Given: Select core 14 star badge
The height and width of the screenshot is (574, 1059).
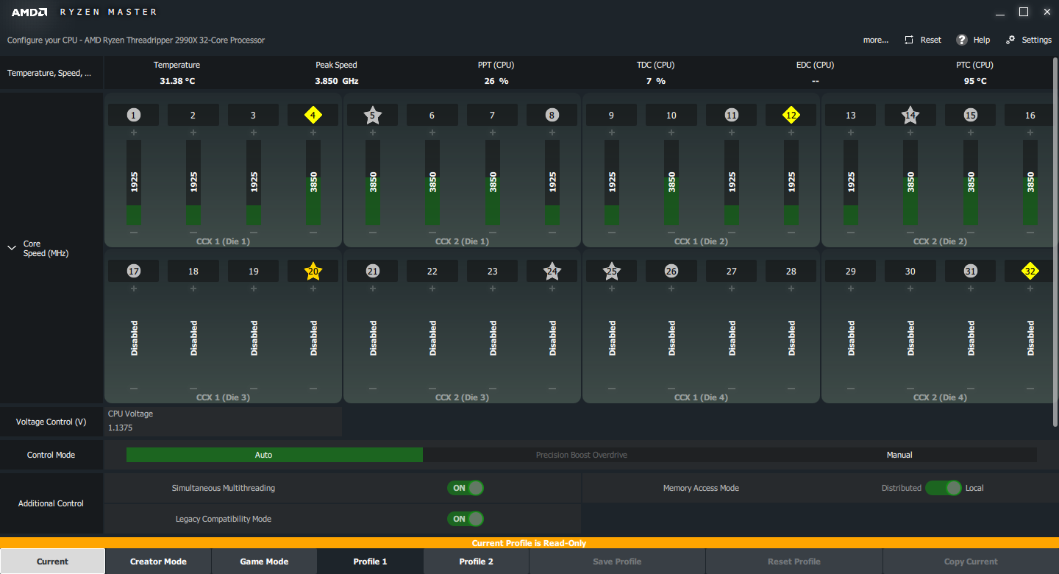Looking at the screenshot, I should (910, 115).
